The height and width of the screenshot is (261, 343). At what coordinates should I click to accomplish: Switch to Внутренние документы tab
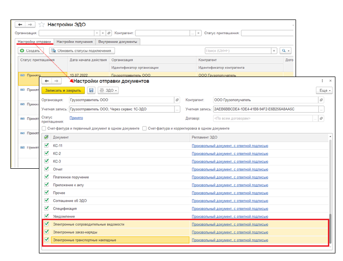(x=119, y=41)
